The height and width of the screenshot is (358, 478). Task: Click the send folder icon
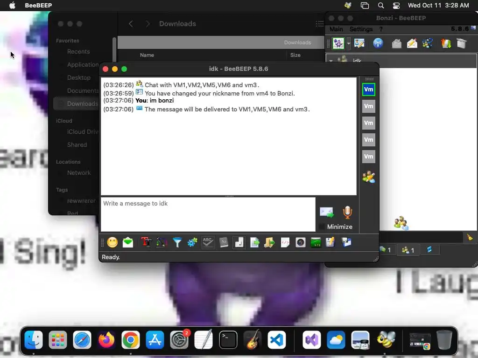[269, 242]
